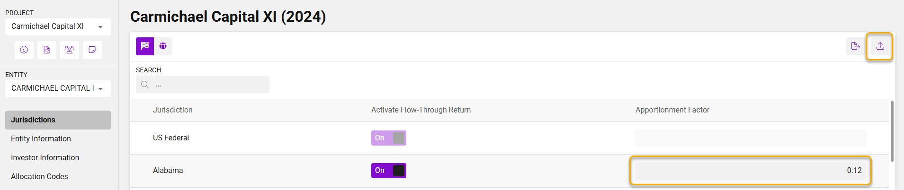Screen dimensions: 904x190
Task: Go to Entity Information
Action: click(41, 139)
